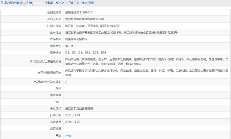Viewport: 231px width, 139px height.
Task: Select the registrant name 宁波戴维医疗器械股份有限公司
Action: [x=85, y=19]
